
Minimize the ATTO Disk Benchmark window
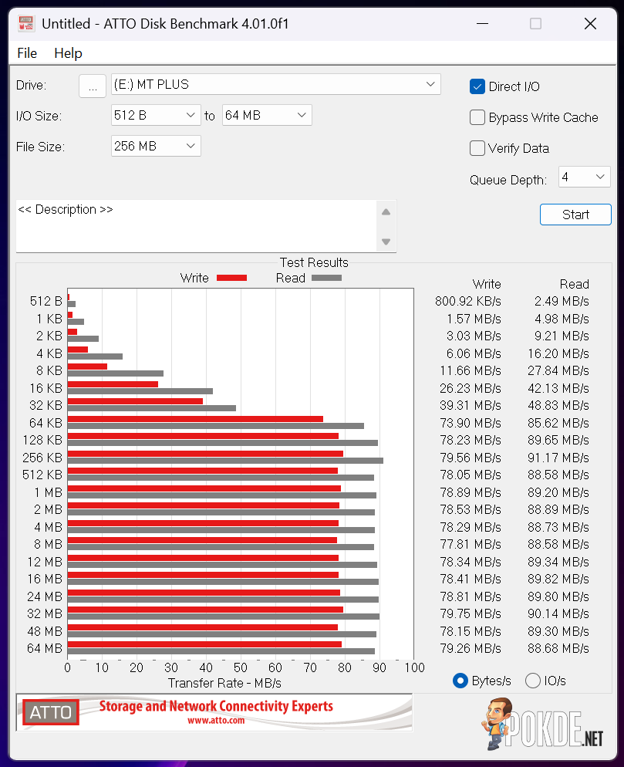click(x=483, y=23)
